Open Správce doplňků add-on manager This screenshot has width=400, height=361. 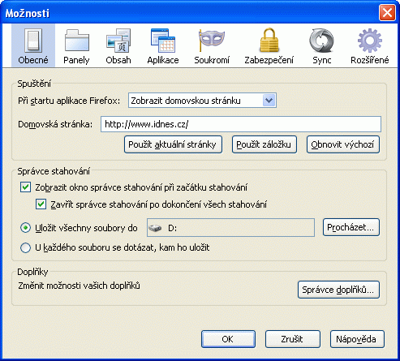click(x=338, y=290)
